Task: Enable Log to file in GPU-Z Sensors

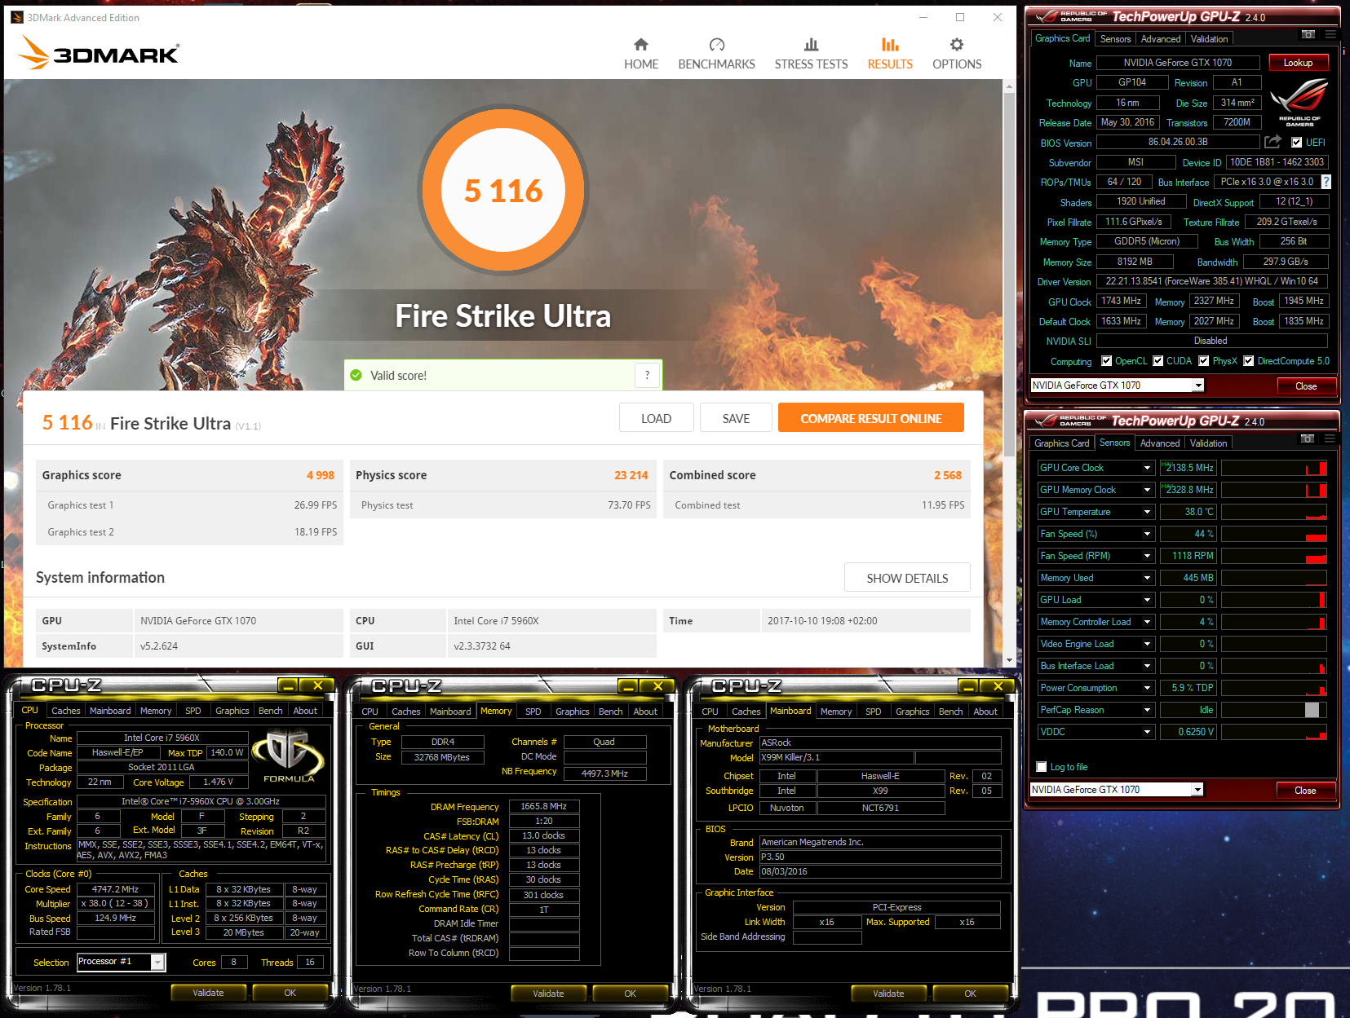Action: pyautogui.click(x=1042, y=767)
